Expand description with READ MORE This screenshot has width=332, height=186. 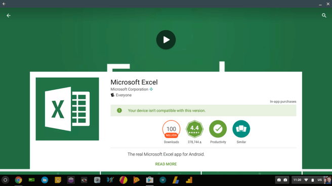point(166,164)
